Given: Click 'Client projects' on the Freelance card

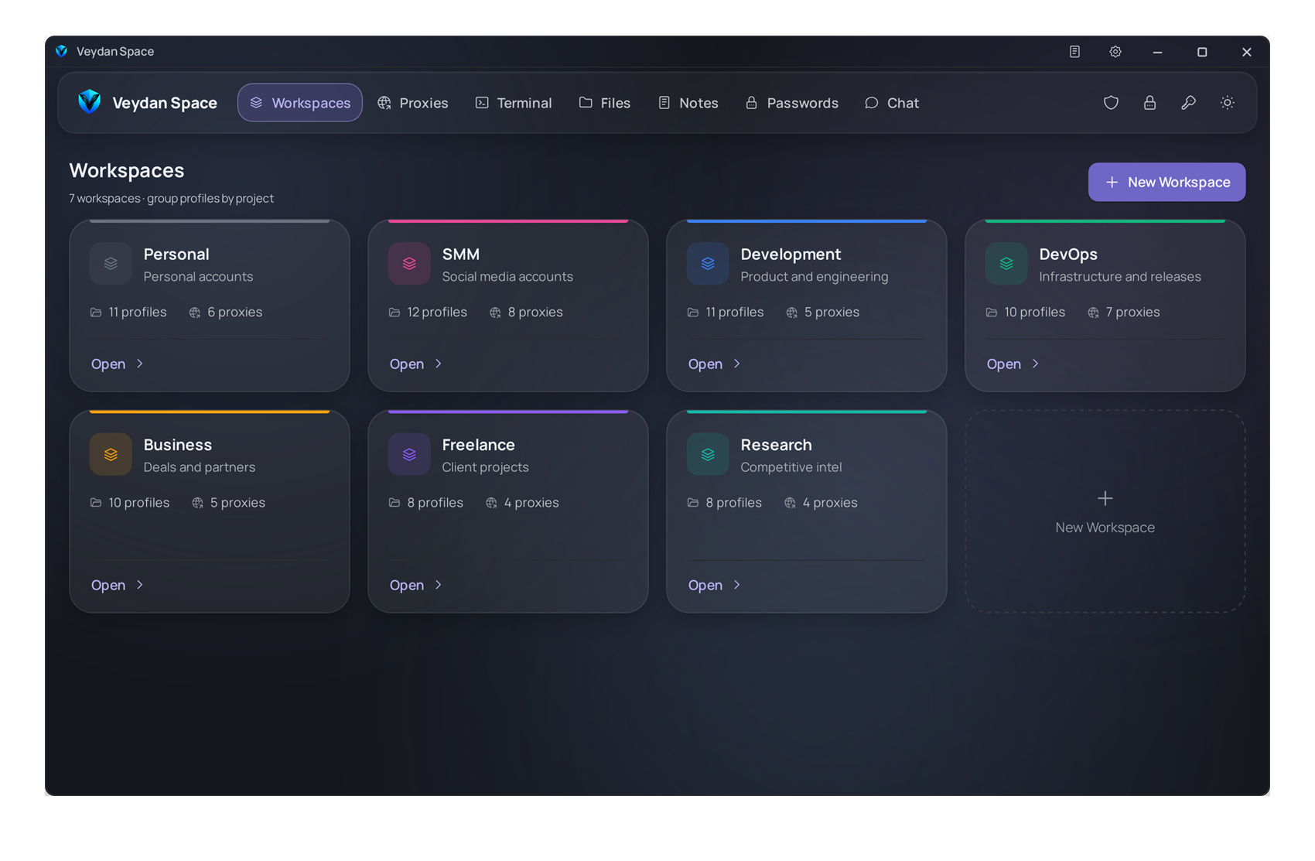Looking at the screenshot, I should coord(485,466).
